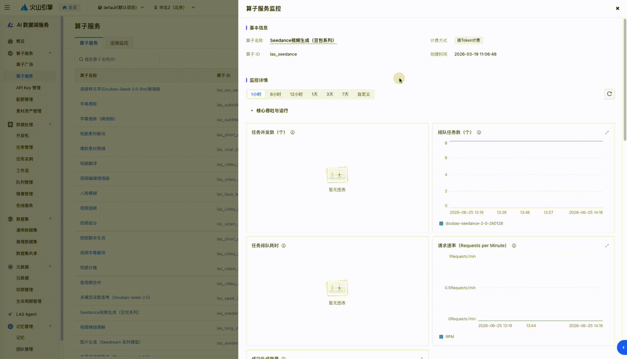Open info tooltip for 任务排队耗时 chart
Screen dimensions: 627x359
(x=283, y=246)
